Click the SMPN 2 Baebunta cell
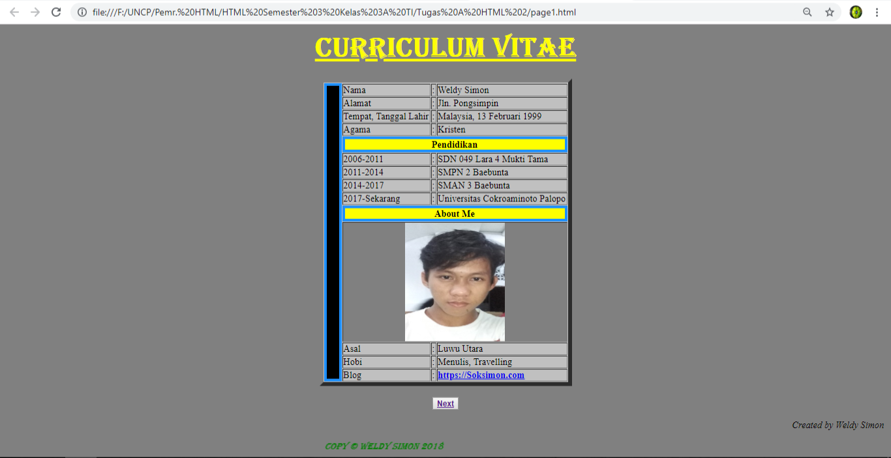Screen dimensions: 891x458 point(502,173)
